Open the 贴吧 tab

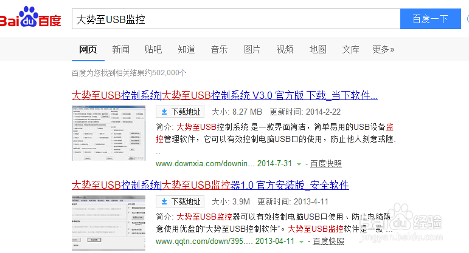point(153,49)
